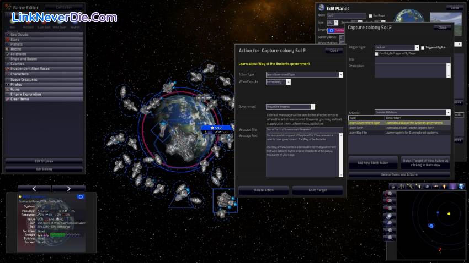Click the bottom zoom icon left of minimap
Screen dimensions: 469x263
tap(390, 238)
